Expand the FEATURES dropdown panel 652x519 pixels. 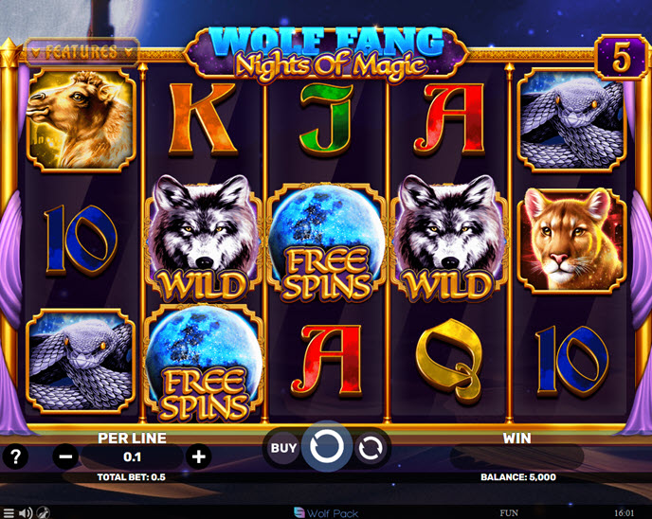(81, 52)
